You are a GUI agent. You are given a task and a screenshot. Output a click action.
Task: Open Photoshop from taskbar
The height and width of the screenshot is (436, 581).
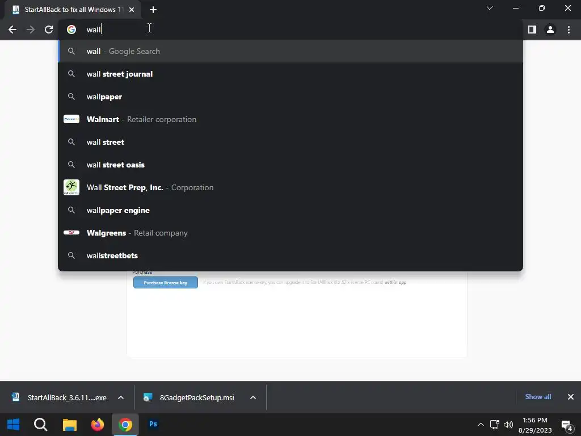click(153, 425)
